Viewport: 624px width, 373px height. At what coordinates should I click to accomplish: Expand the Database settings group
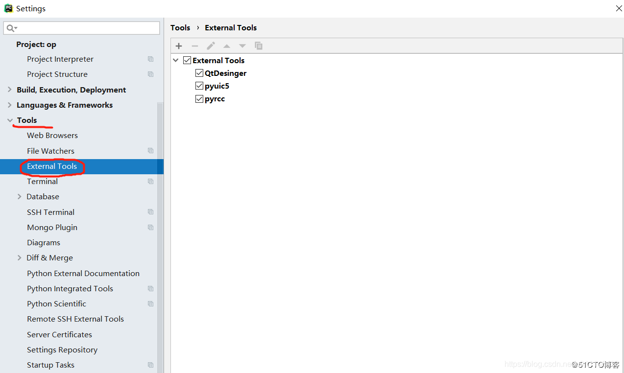(19, 196)
